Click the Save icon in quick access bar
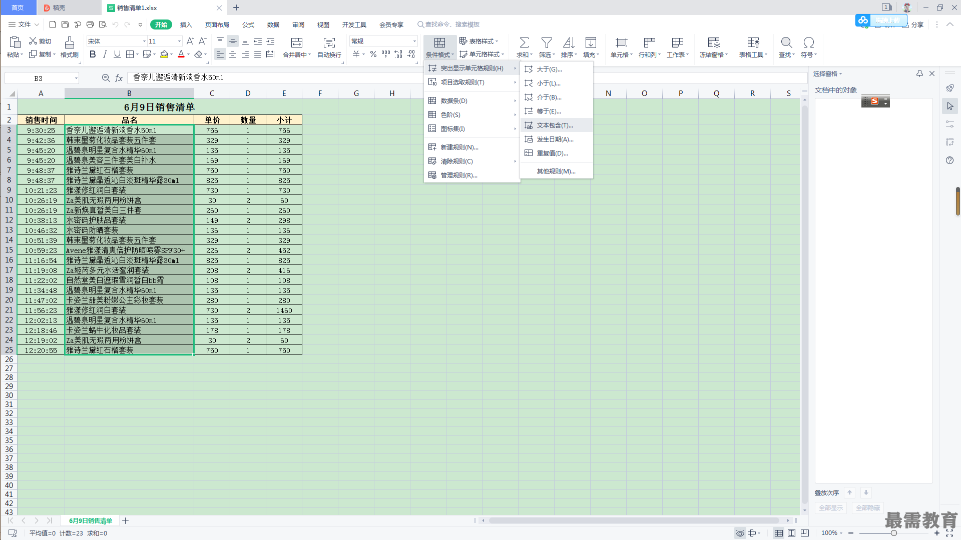Screen dimensions: 961x540 click(x=65, y=24)
